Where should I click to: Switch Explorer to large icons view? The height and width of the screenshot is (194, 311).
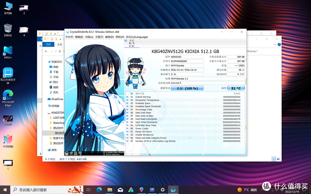[278, 159]
